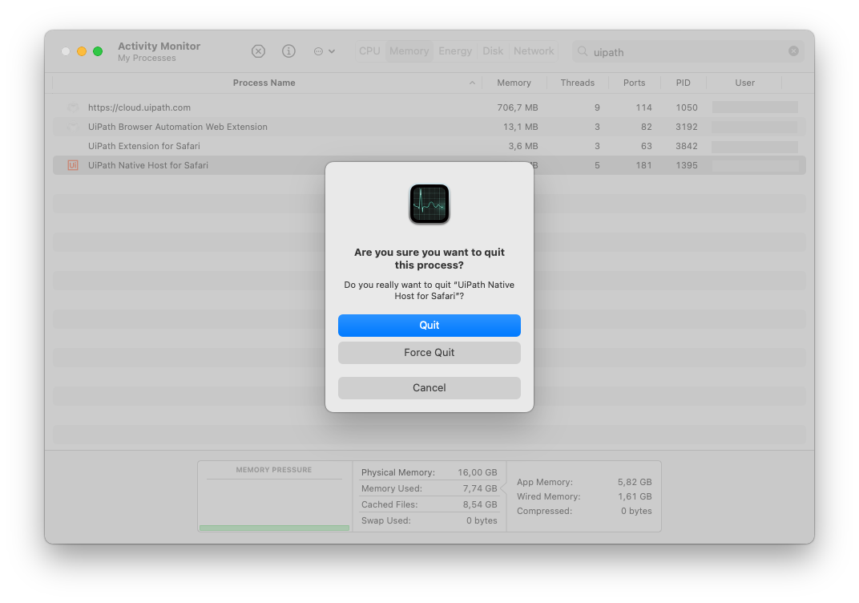Click PID 3192 cell

click(687, 127)
